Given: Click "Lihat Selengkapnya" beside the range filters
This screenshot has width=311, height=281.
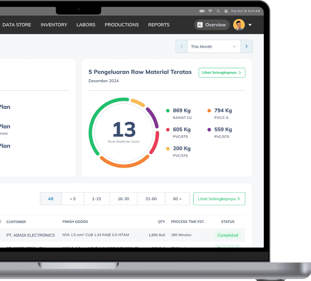Looking at the screenshot, I should point(219,199).
